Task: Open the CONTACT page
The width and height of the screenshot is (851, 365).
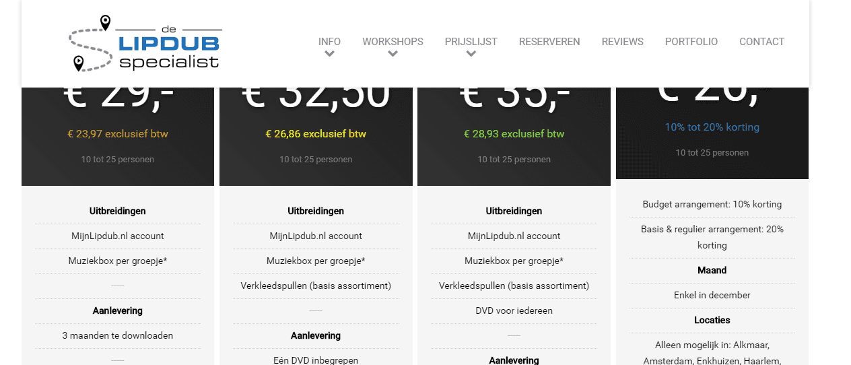Action: 761,42
